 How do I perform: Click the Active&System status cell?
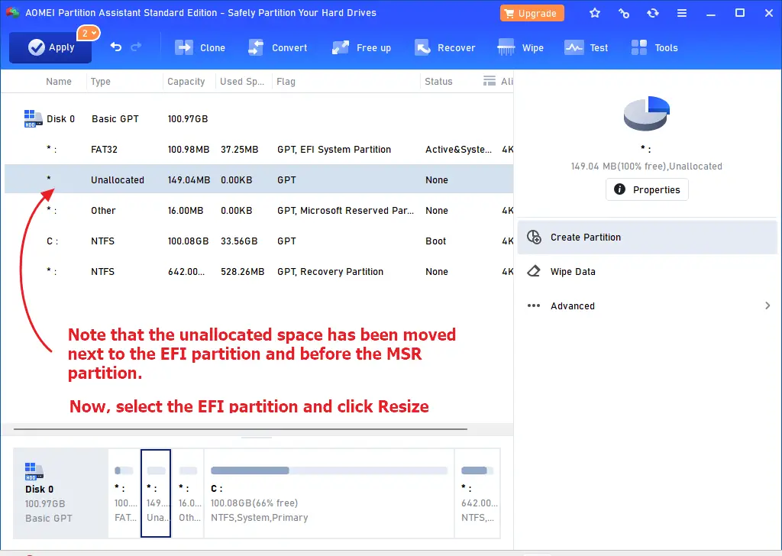(x=458, y=149)
